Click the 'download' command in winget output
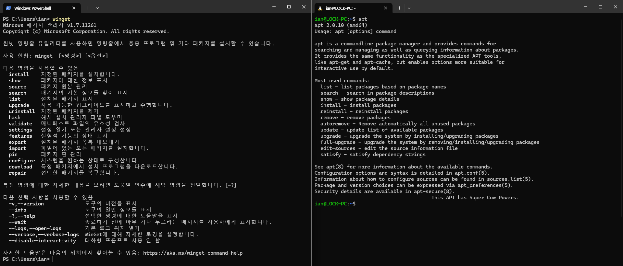 coord(20,167)
